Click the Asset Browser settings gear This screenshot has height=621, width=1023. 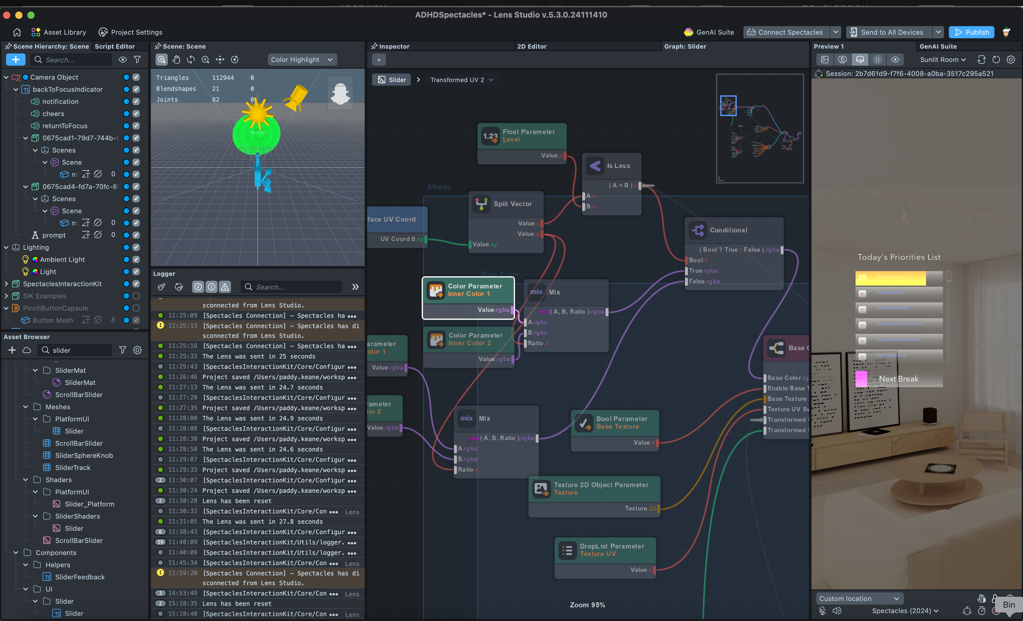(x=137, y=350)
